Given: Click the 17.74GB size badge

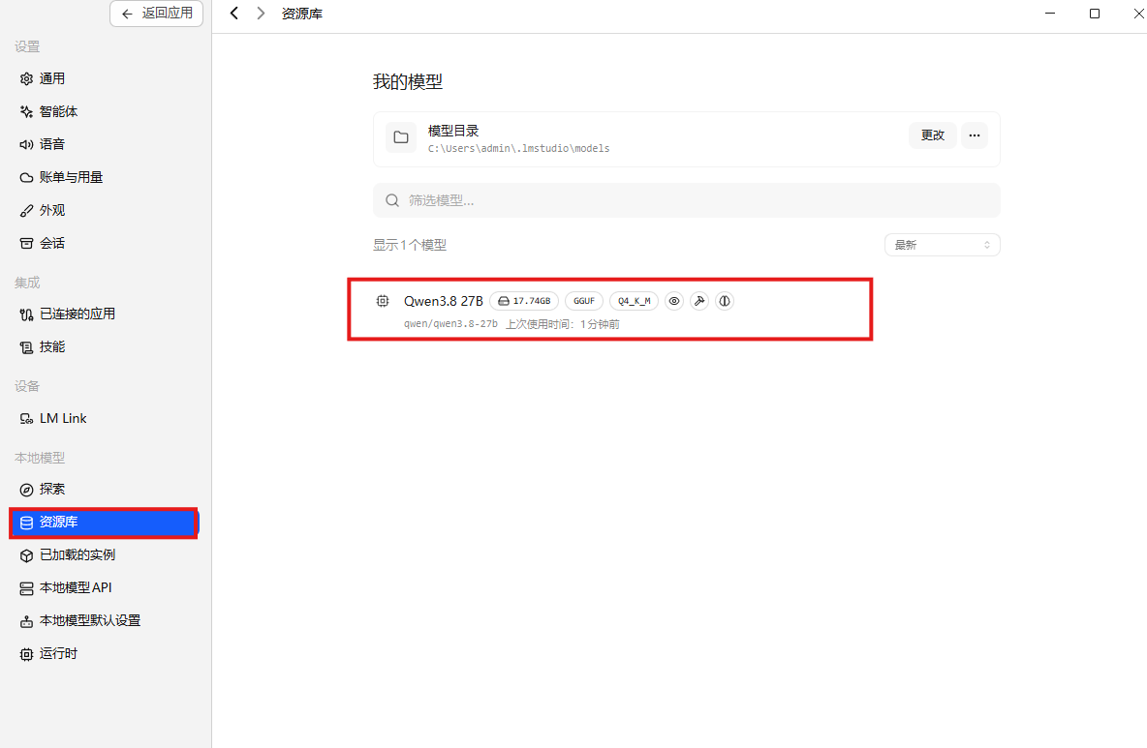Looking at the screenshot, I should pyautogui.click(x=524, y=301).
